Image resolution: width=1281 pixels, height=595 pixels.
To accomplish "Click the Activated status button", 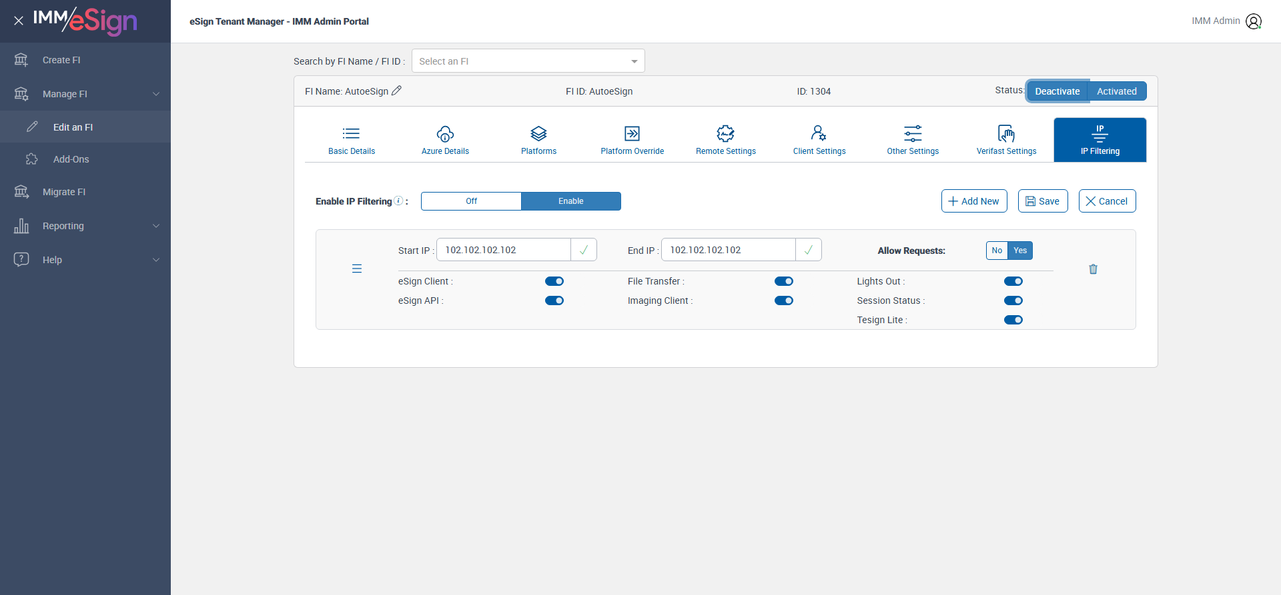I will (1117, 91).
